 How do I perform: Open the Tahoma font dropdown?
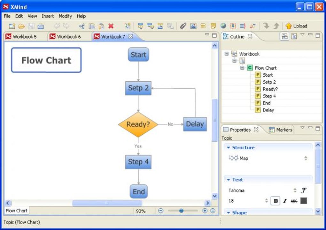click(295, 190)
